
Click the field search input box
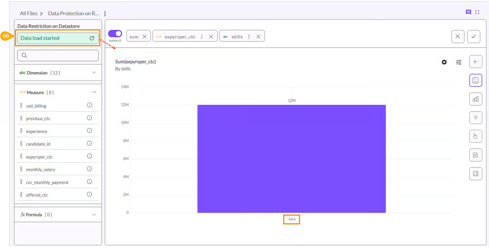click(58, 55)
